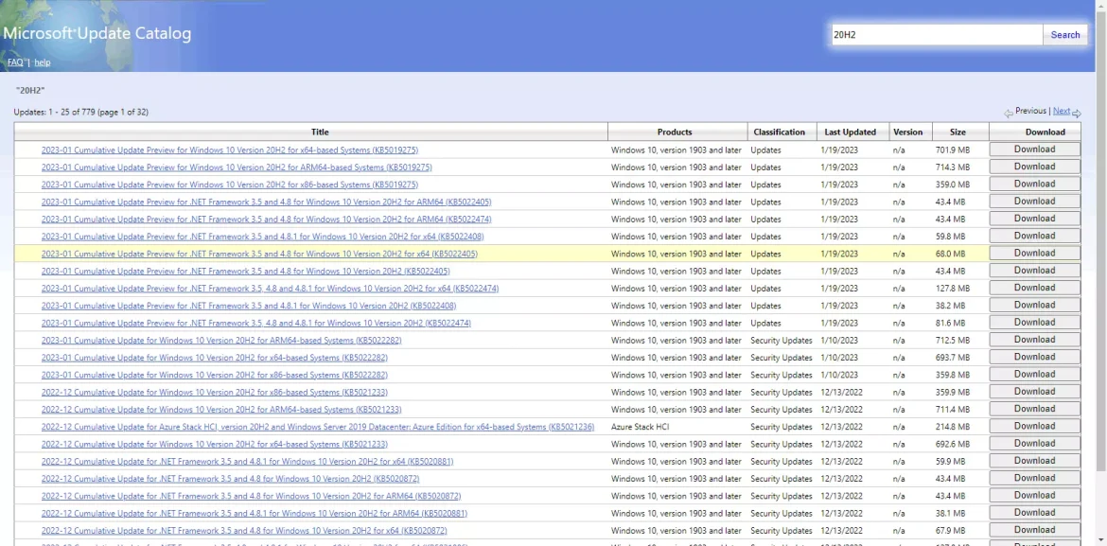The image size is (1107, 546).
Task: Open 2022-12 Cumulative Update x64 KB5021233 link
Action: tap(214, 445)
